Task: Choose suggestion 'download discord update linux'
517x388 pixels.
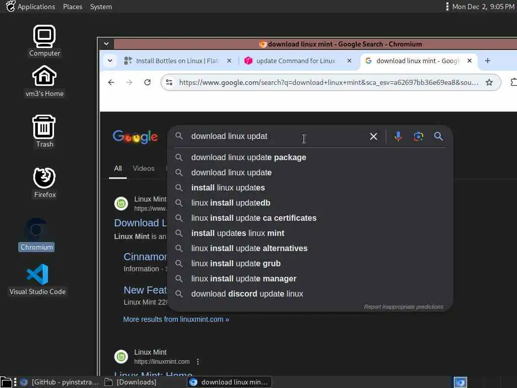Action: pos(310,294)
